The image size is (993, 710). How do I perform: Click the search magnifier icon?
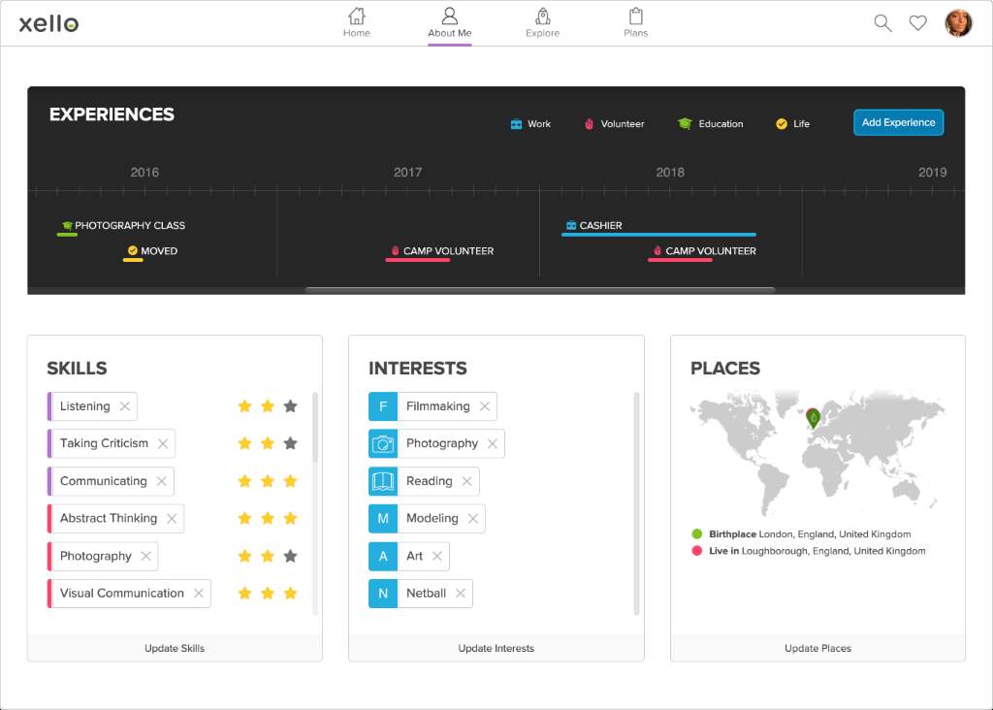tap(881, 22)
